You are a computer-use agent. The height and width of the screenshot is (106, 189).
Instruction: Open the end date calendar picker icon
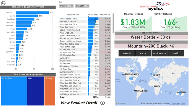(88, 6)
